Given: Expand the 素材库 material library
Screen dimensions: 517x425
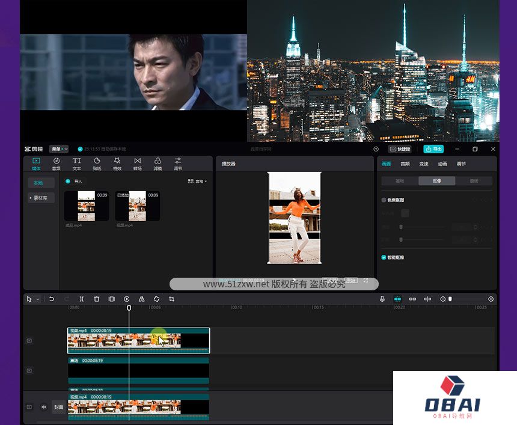Looking at the screenshot, I should click(41, 198).
